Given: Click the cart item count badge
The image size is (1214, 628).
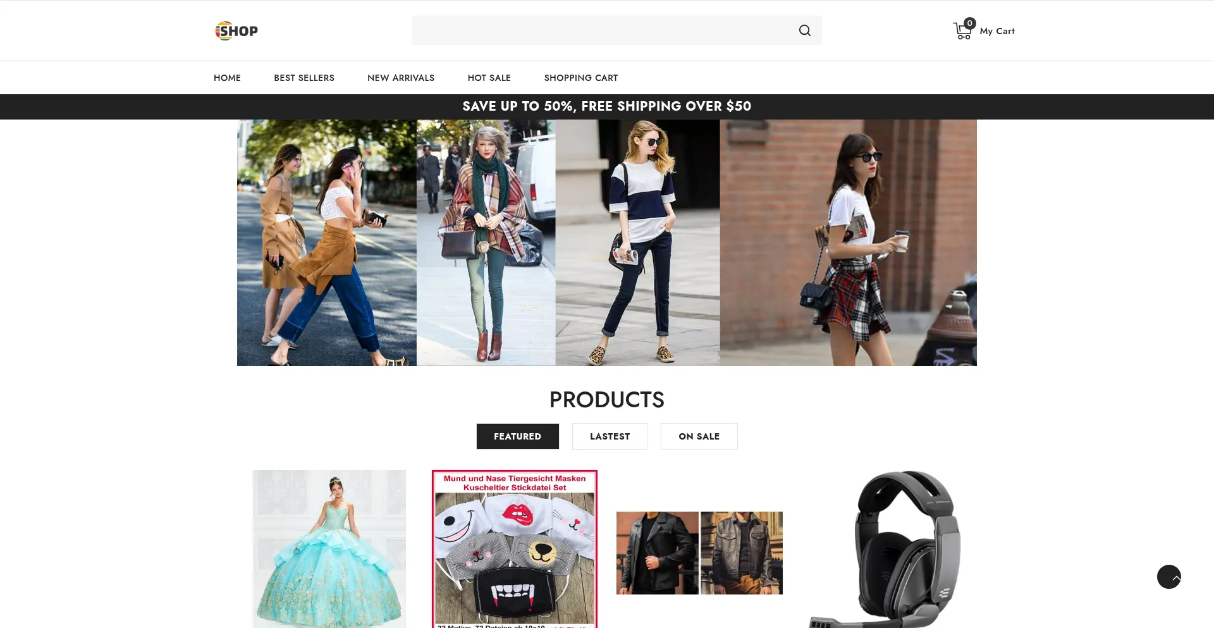Looking at the screenshot, I should 969,23.
